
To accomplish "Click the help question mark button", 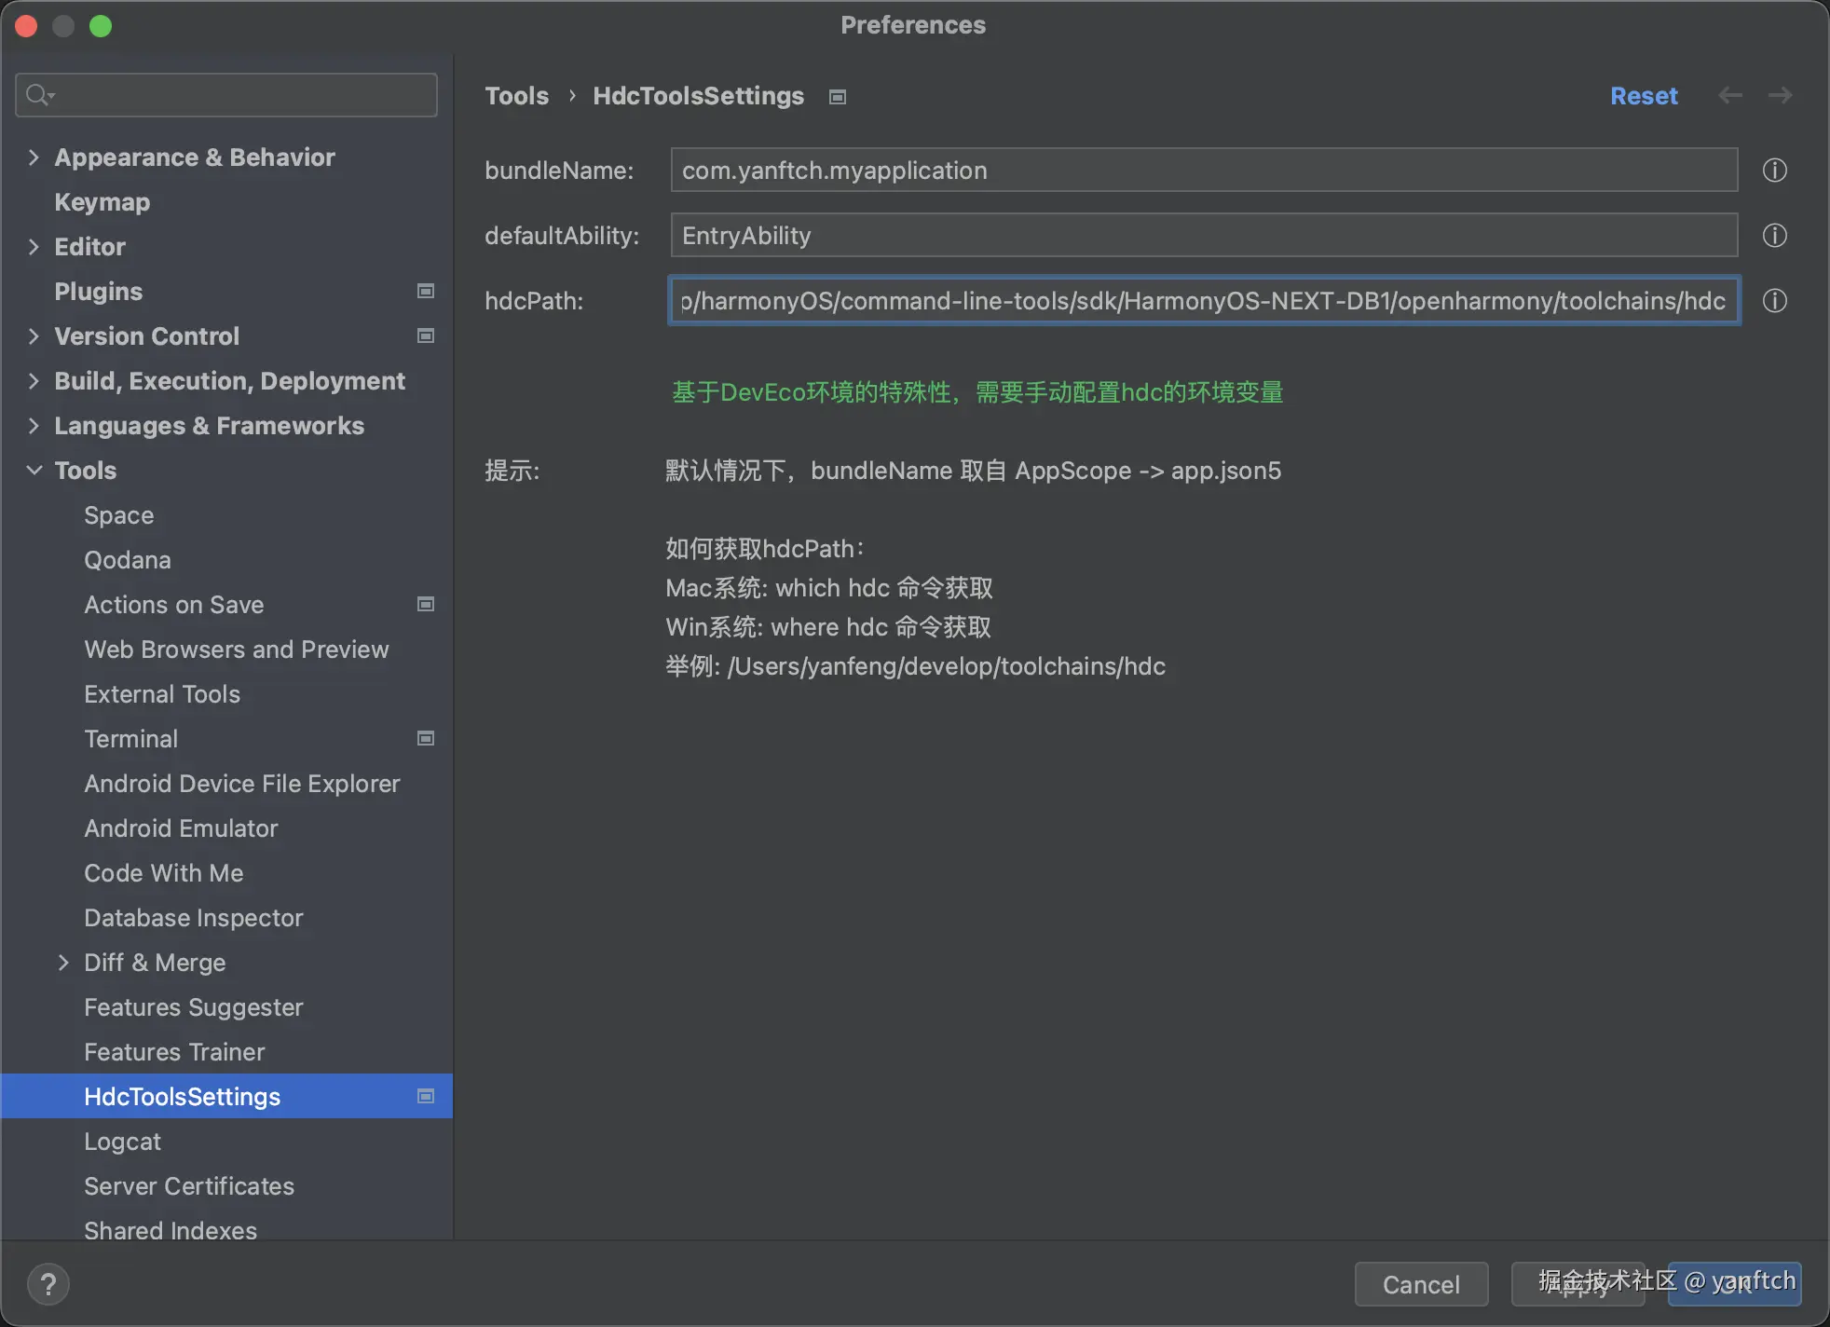I will [x=48, y=1284].
